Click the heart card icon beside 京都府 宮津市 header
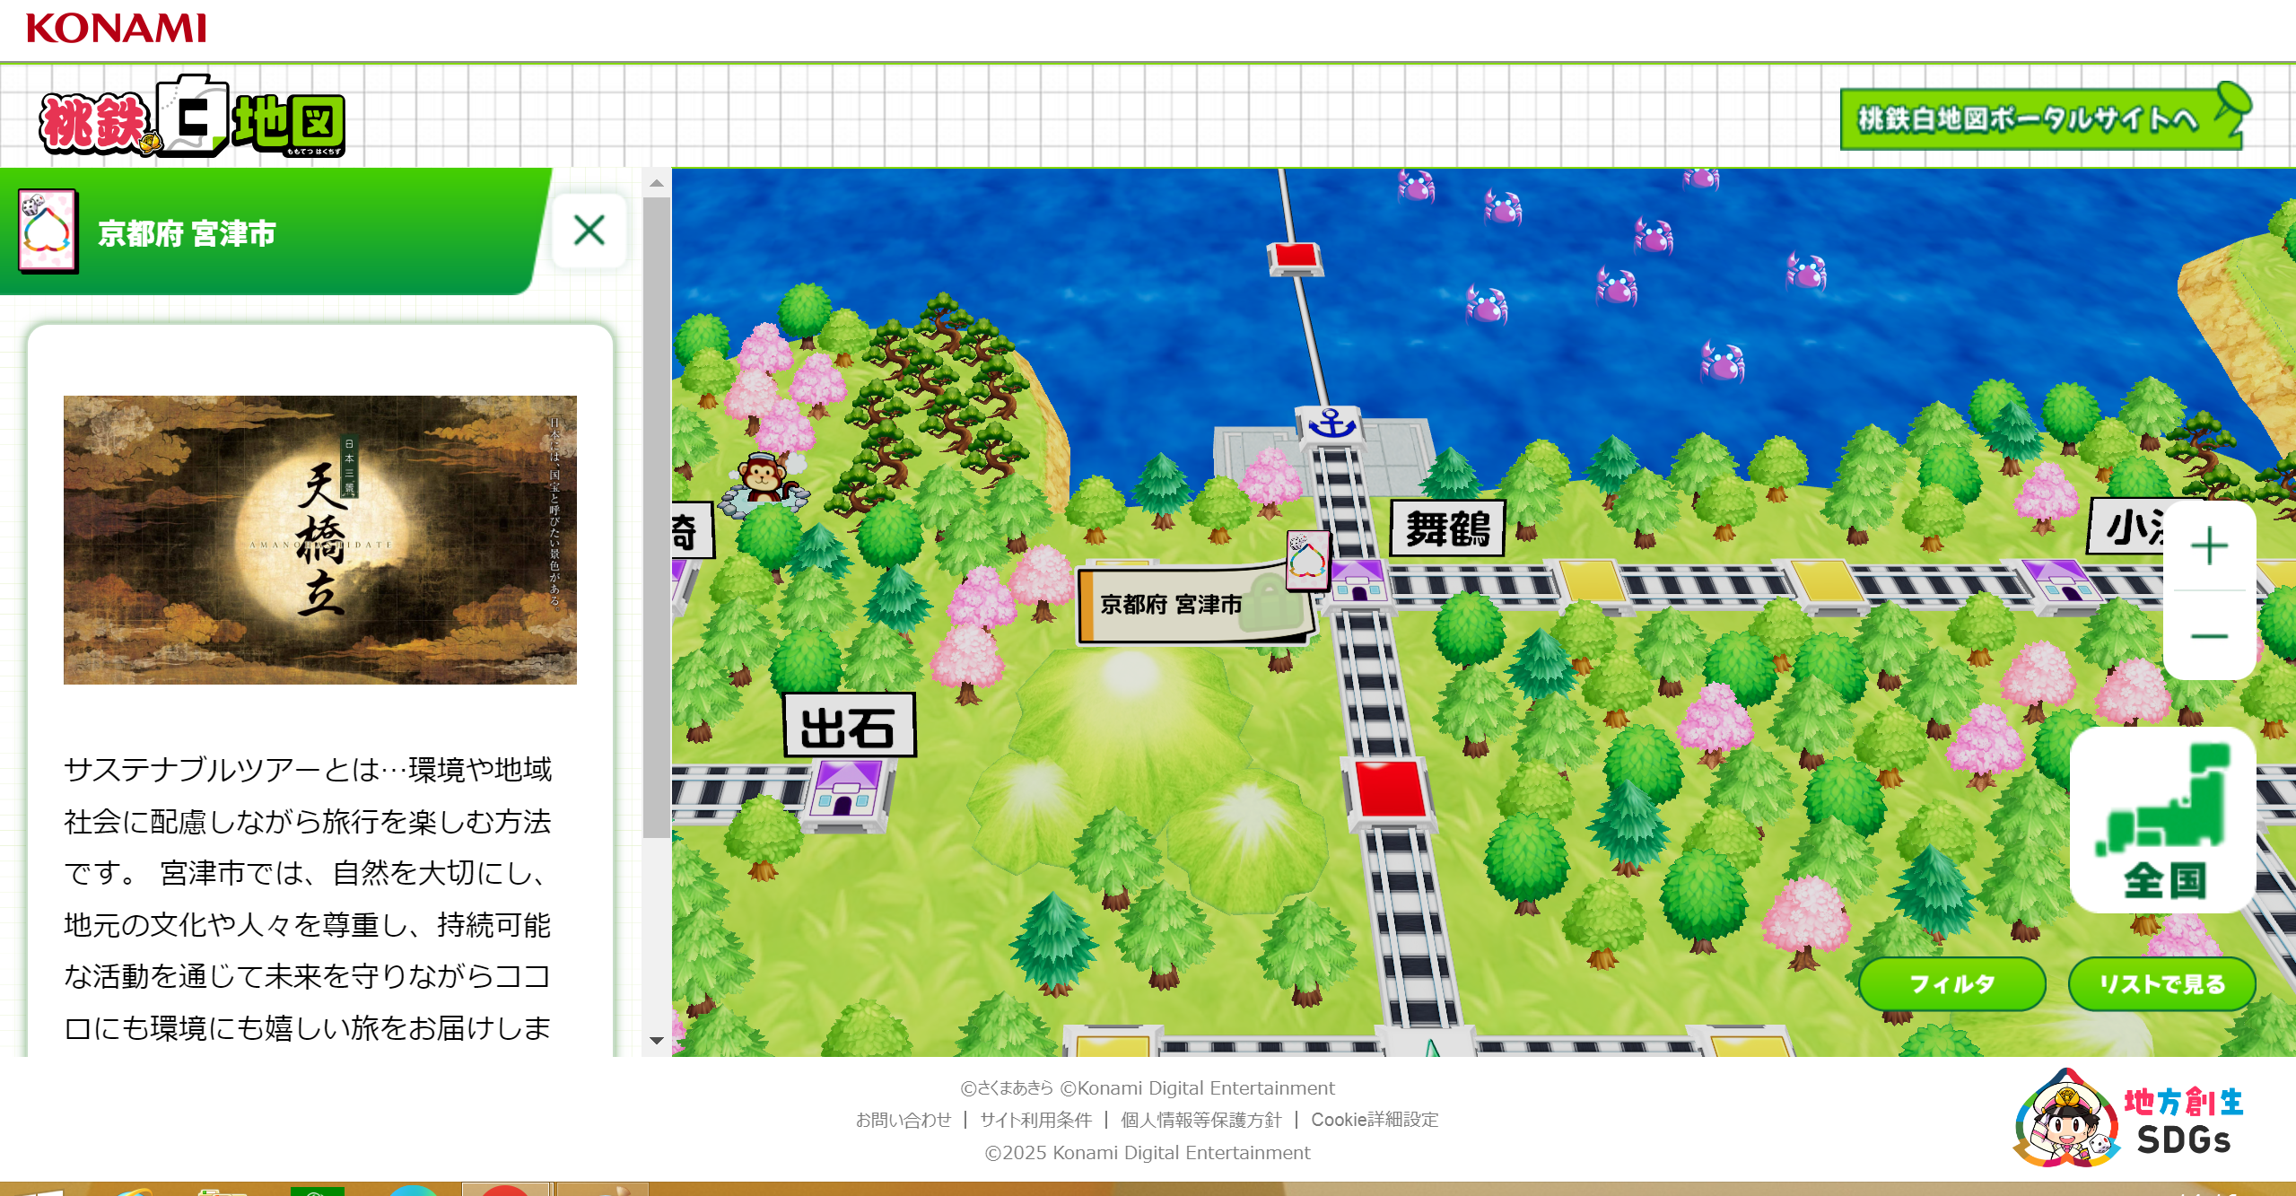Image resolution: width=2296 pixels, height=1196 pixels. point(48,231)
